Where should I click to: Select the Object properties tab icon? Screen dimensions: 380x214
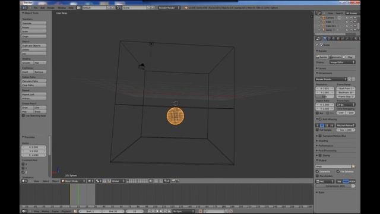338,39
